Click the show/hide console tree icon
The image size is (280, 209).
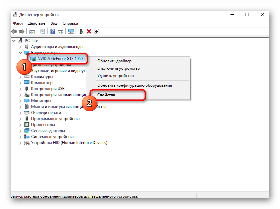coord(32,31)
